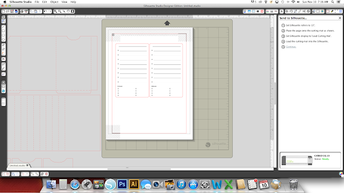Click the CAMEO device status box
Viewport: 344px width, 193px height.
point(310,160)
